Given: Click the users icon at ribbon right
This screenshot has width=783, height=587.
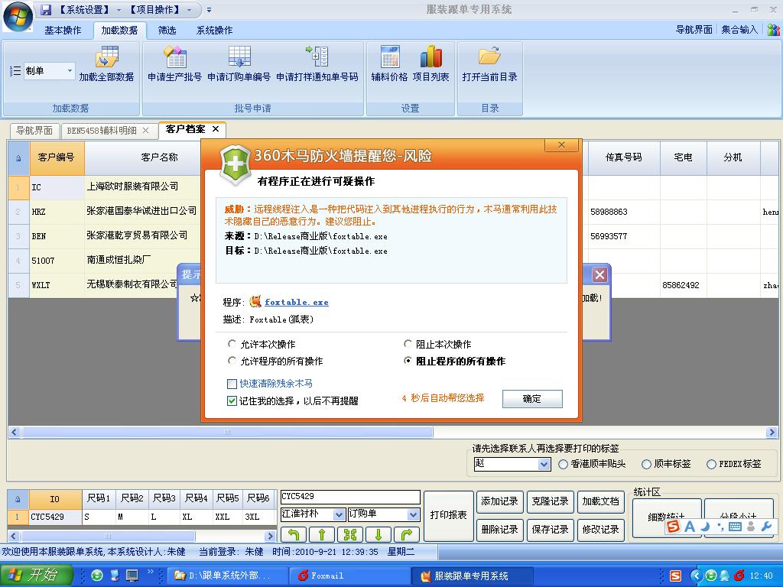Looking at the screenshot, I should pos(774,30).
